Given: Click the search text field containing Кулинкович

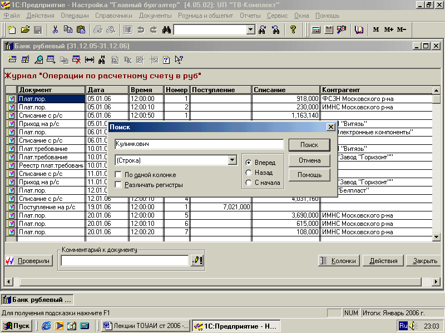Looking at the screenshot, I should (x=199, y=144).
